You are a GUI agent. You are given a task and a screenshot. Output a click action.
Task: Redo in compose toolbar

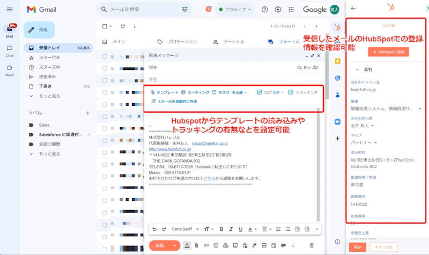pos(164,229)
